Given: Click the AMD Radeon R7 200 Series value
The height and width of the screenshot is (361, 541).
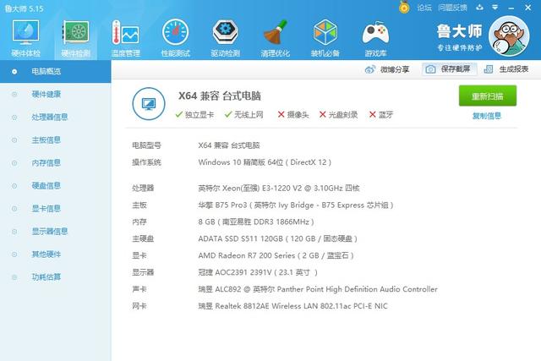Looking at the screenshot, I should click(x=276, y=255).
